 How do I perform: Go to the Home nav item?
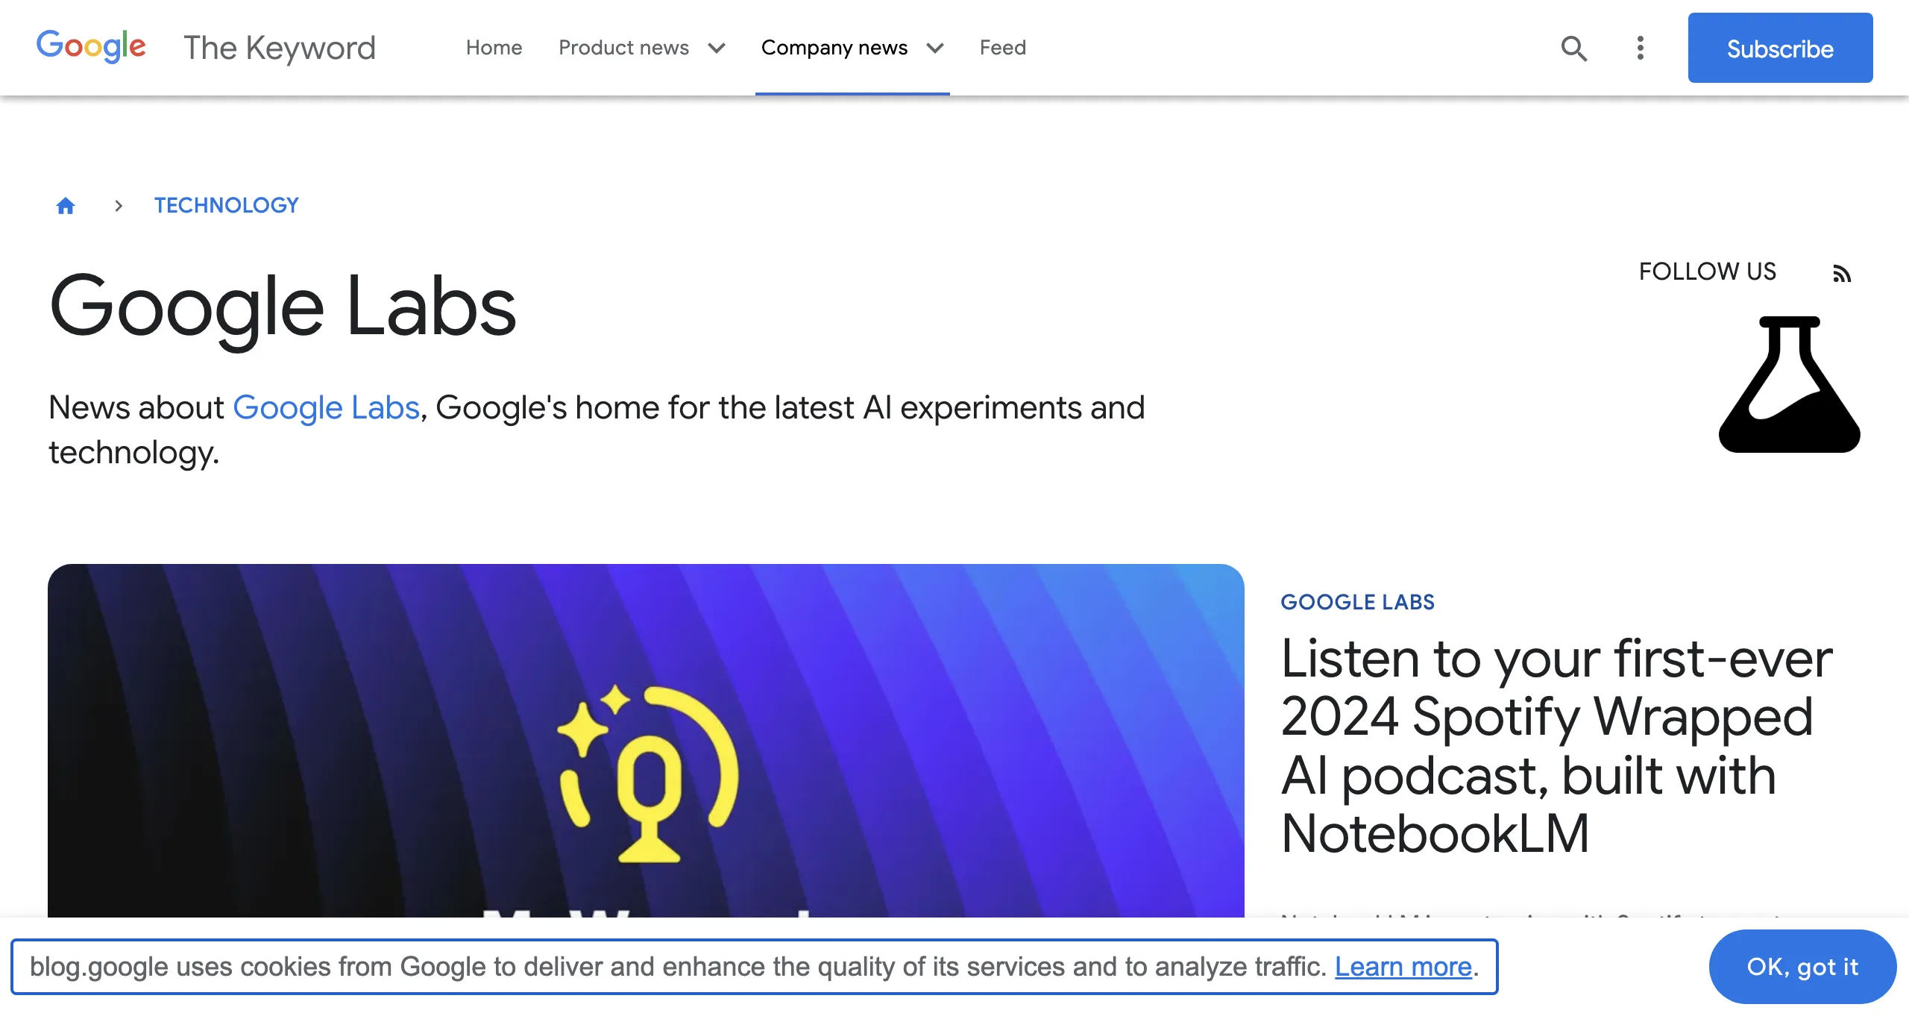point(494,48)
